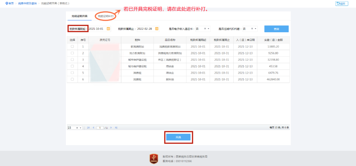Tick checkbox for row 2 地方教育附加
The width and height of the screenshot is (356, 166).
pyautogui.click(x=72, y=53)
